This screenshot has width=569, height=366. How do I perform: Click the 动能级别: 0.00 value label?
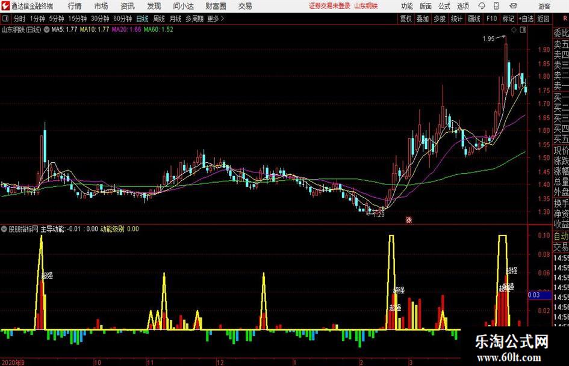(x=119, y=229)
